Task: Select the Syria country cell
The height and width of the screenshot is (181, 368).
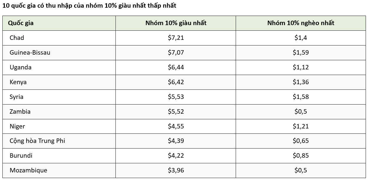Action: tap(17, 97)
